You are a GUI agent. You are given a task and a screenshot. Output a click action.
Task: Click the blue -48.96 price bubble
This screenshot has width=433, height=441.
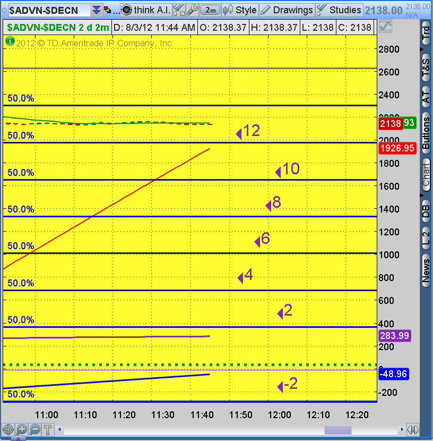[393, 374]
